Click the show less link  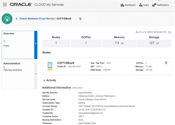[77, 88]
